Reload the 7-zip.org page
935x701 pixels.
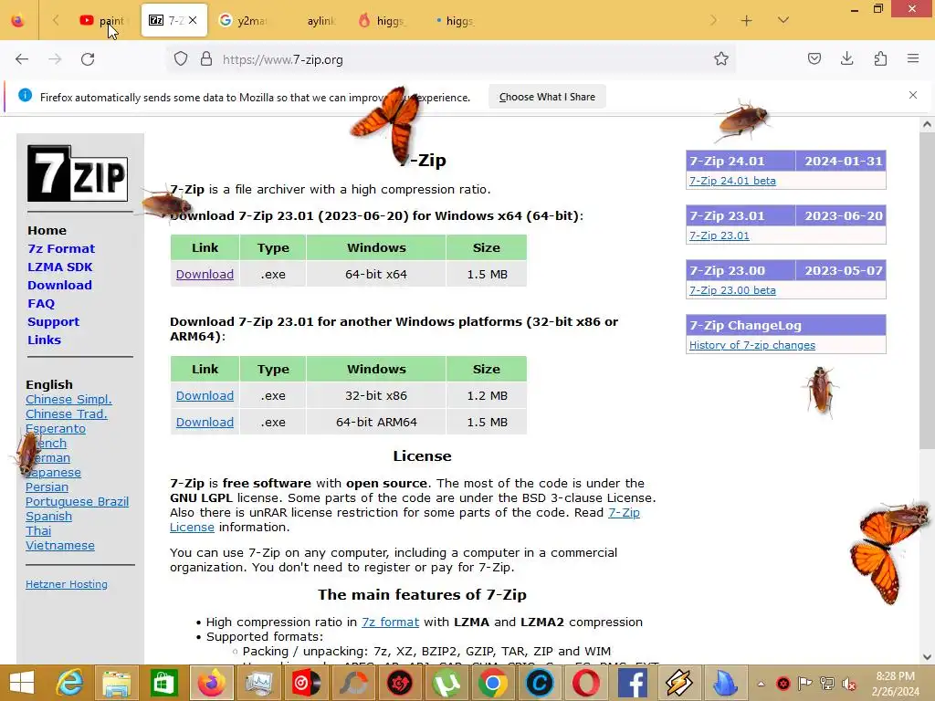[88, 59]
